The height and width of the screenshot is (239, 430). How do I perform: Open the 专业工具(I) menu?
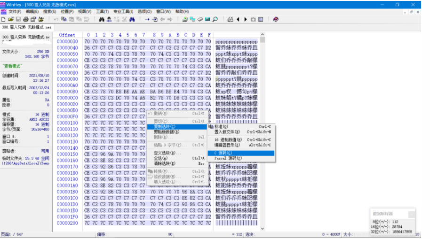[x=123, y=11]
